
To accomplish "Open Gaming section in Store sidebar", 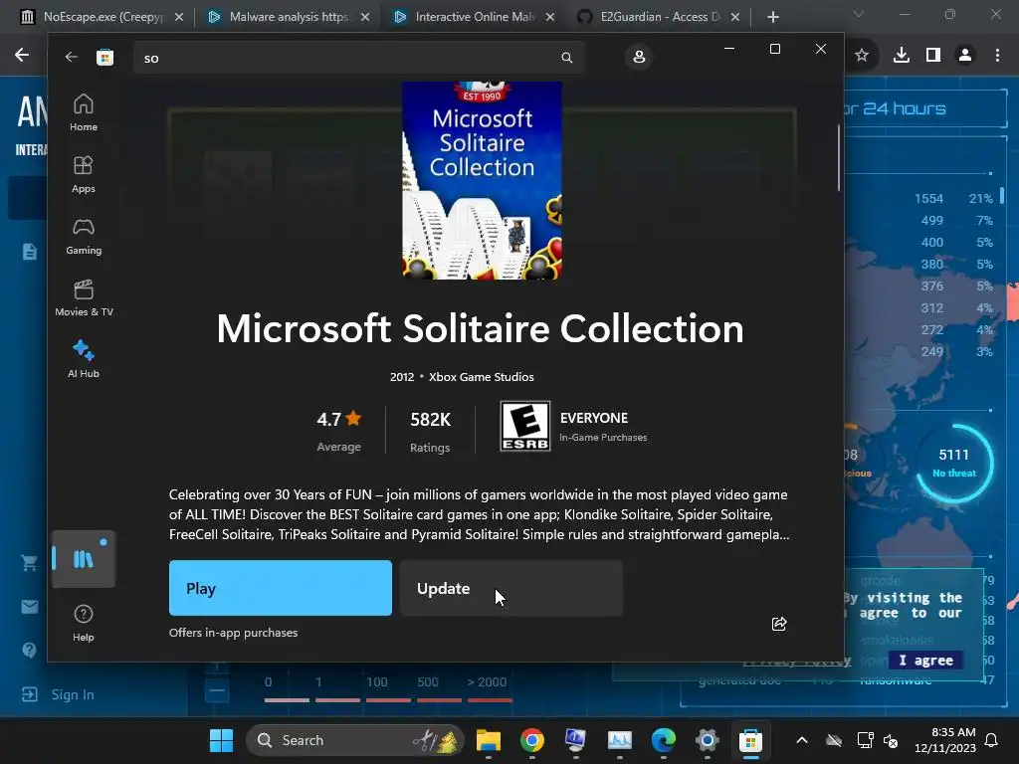I will [x=84, y=237].
